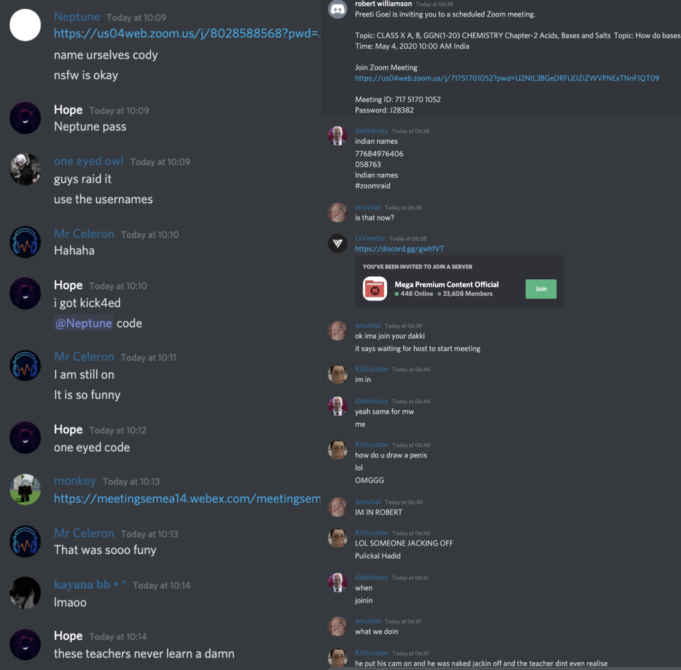Click Mr Celeron's headphone avatar beside Hahaha
The image size is (681, 670).
click(25, 242)
